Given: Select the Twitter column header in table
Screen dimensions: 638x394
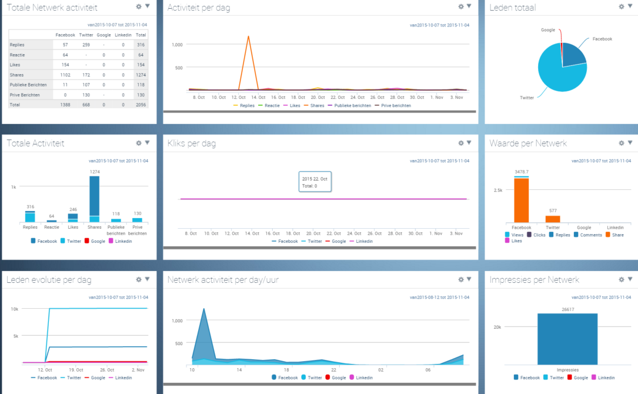Looking at the screenshot, I should coord(86,35).
